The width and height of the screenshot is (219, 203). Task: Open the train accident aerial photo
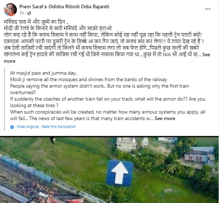coord(109,169)
